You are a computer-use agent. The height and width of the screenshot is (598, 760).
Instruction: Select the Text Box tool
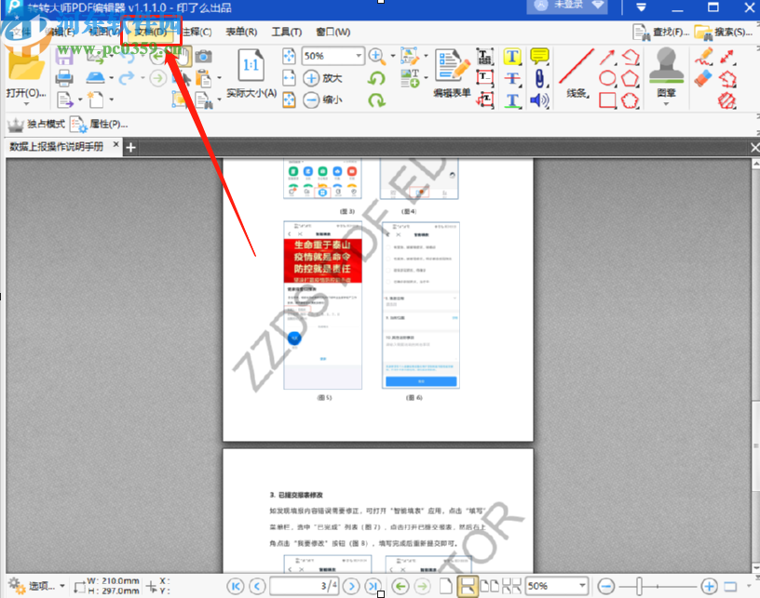484,78
